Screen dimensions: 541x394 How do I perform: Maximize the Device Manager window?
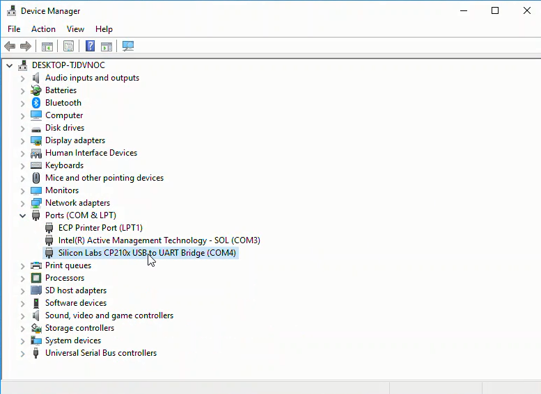495,10
